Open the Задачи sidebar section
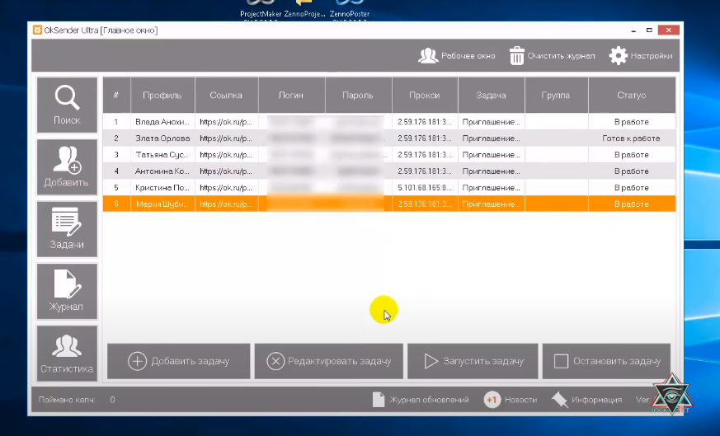 (67, 228)
